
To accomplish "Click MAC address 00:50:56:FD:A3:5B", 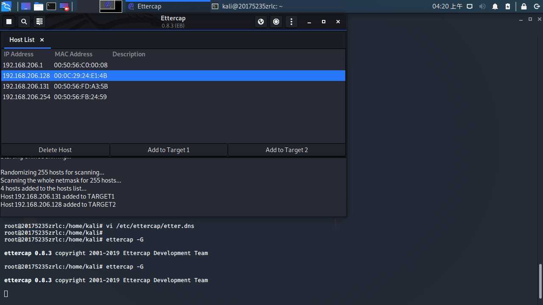I will (x=81, y=86).
